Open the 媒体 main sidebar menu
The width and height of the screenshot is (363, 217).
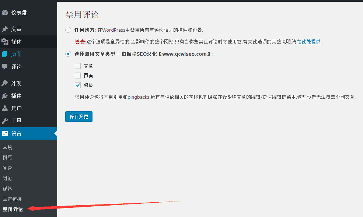[28, 42]
